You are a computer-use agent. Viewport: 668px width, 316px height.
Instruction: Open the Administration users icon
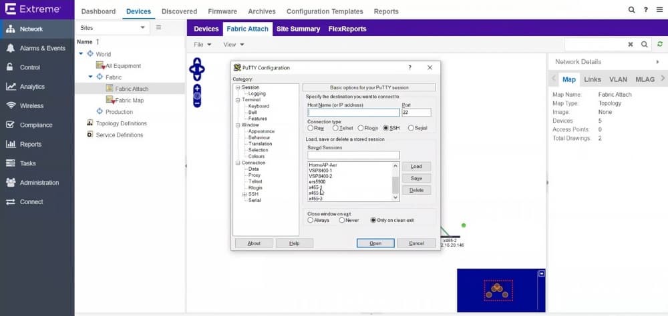tap(11, 183)
